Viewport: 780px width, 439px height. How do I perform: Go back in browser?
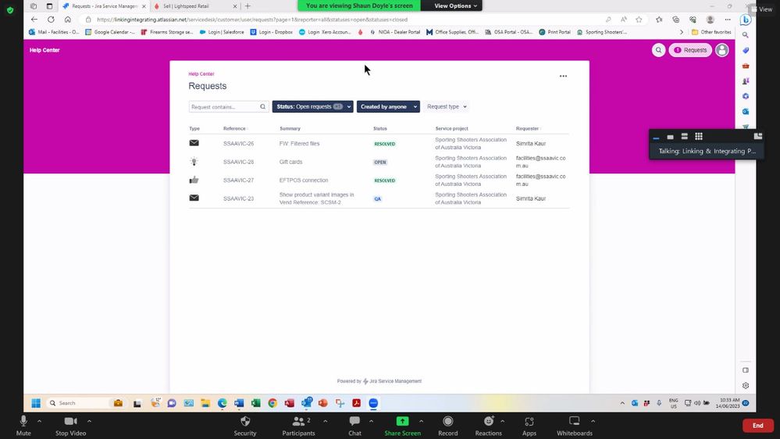(34, 20)
